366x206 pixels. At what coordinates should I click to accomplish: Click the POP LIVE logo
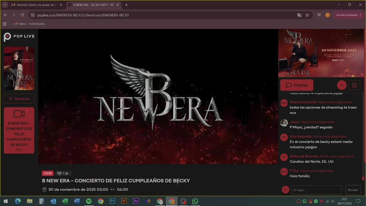click(x=19, y=37)
